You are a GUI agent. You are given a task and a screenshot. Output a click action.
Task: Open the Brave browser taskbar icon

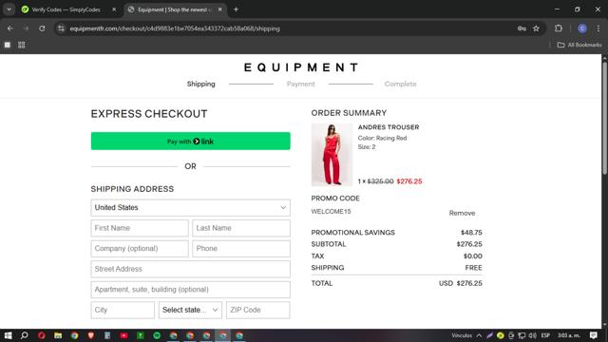pyautogui.click(x=91, y=335)
